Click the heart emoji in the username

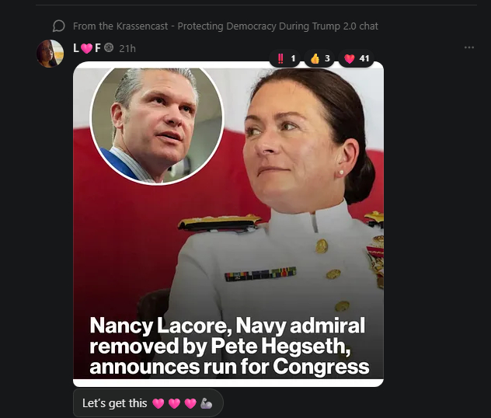86,48
